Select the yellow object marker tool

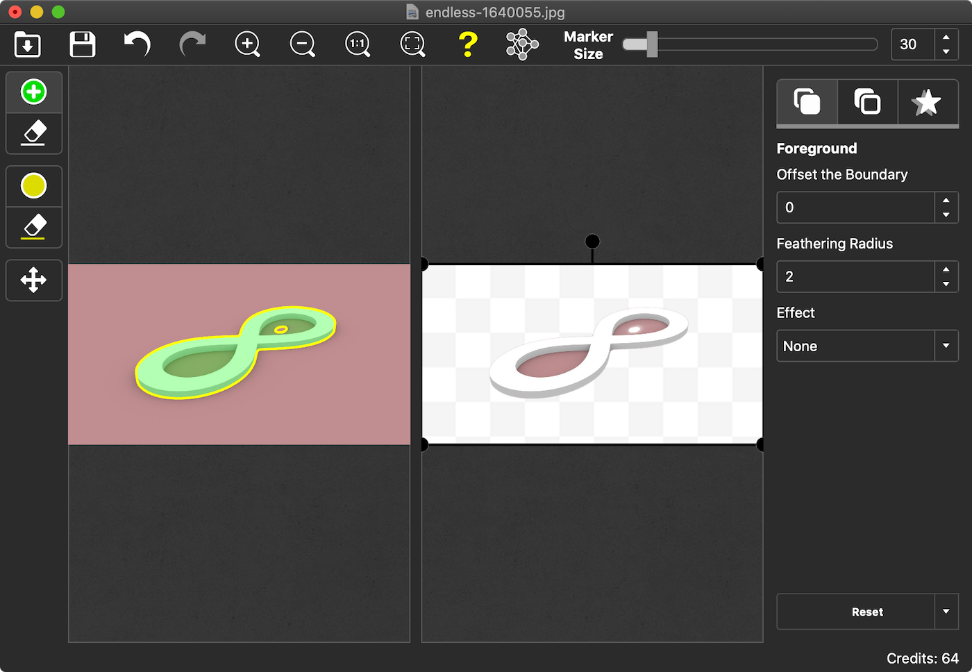33,186
